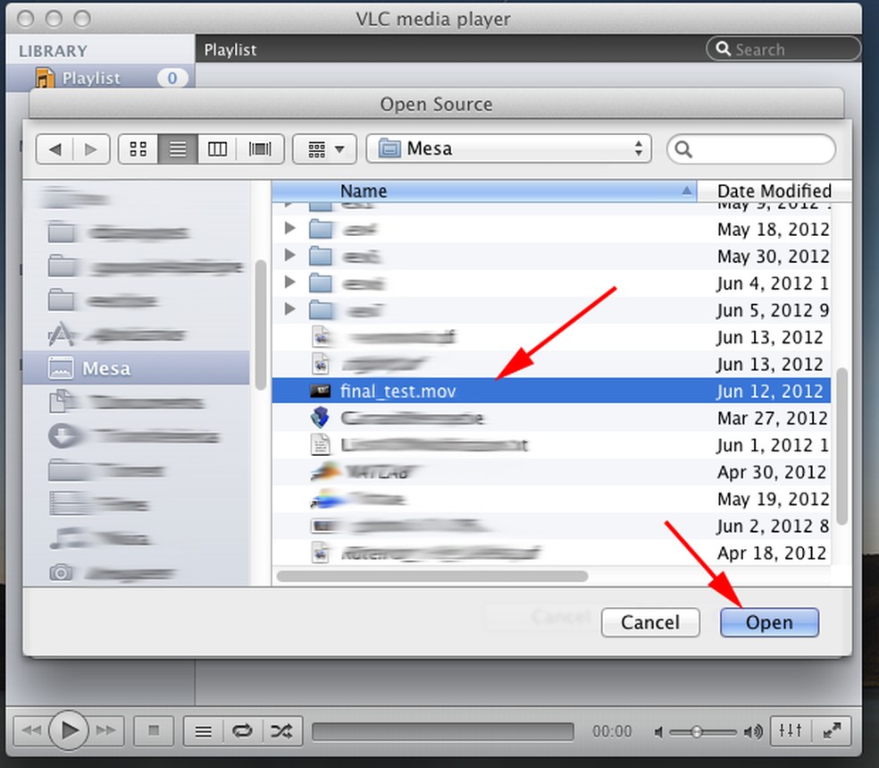Toggle VLC fullscreen mode
The width and height of the screenshot is (879, 768).
(x=832, y=730)
